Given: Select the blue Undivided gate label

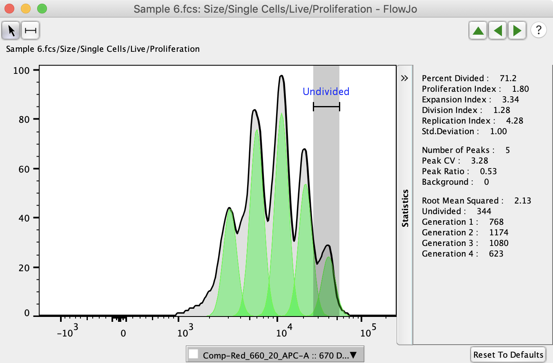Looking at the screenshot, I should point(326,92).
